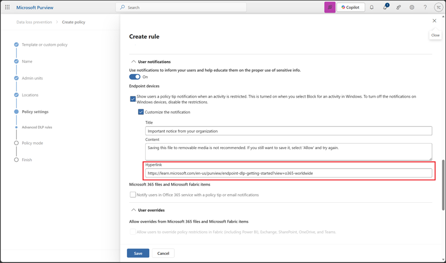Click the panel vertical scrollbar thumb
This screenshot has height=263, width=446.
pyautogui.click(x=443, y=185)
